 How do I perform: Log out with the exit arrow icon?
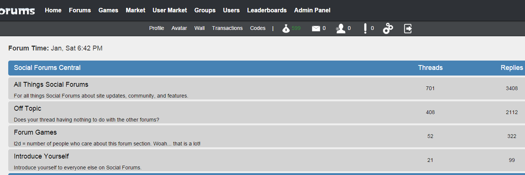pyautogui.click(x=408, y=28)
